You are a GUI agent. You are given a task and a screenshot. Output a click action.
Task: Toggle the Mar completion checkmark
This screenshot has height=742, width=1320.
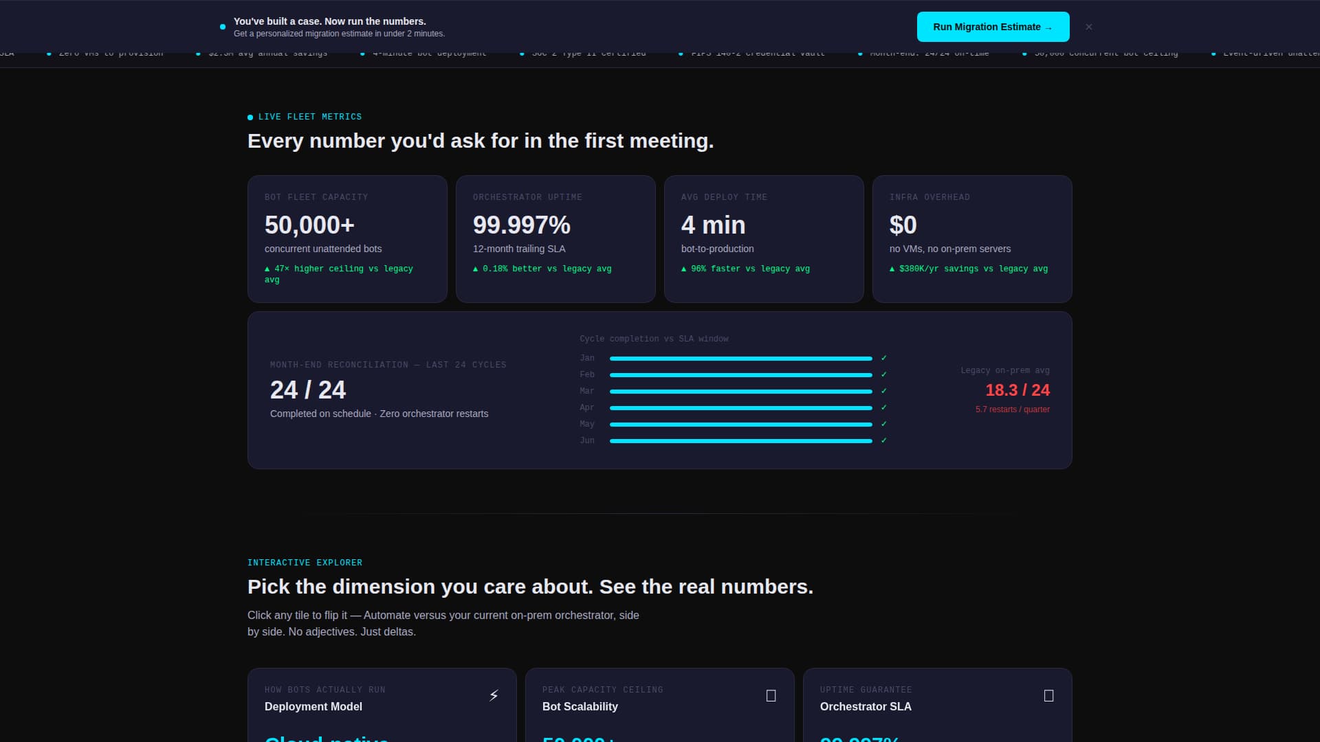pos(884,391)
